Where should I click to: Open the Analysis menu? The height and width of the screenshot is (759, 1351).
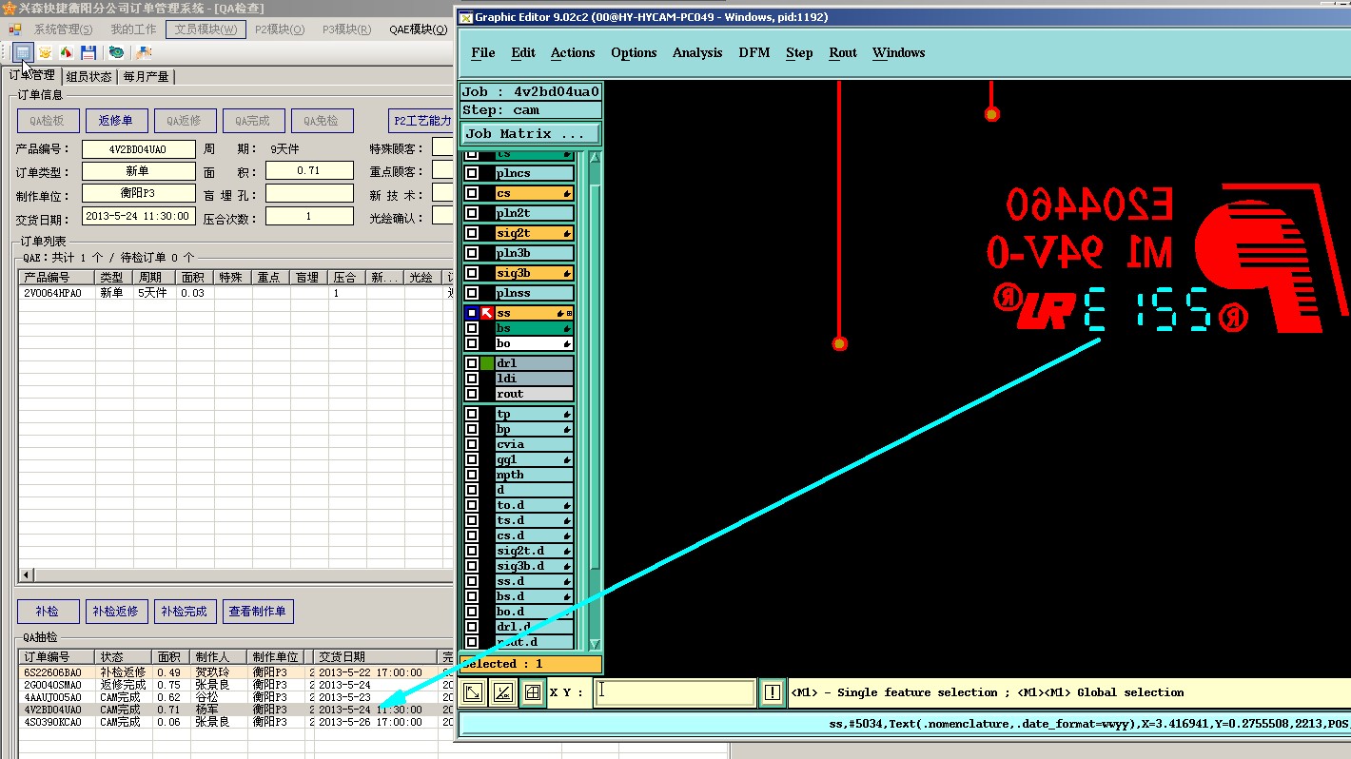tap(697, 52)
